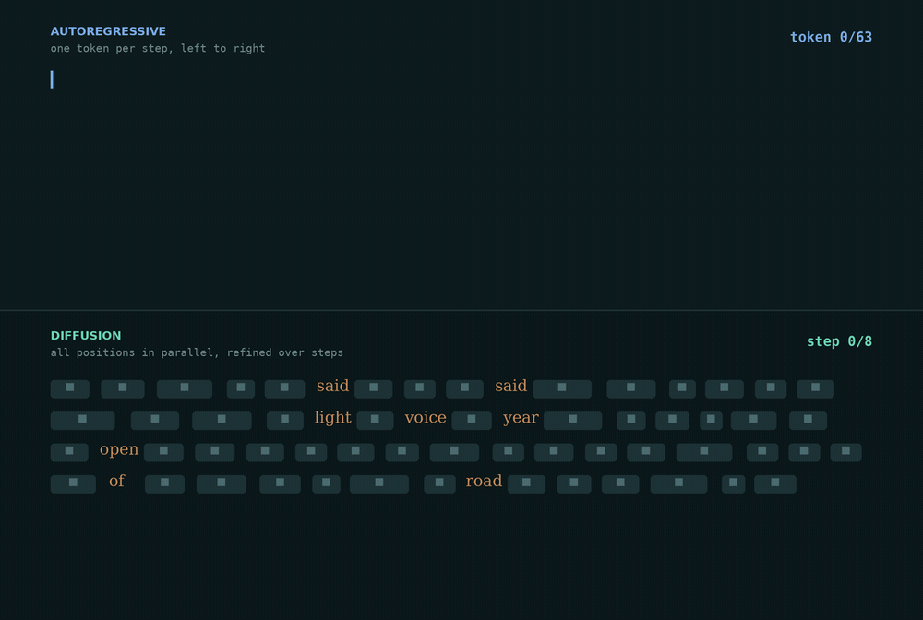Click the 'token 0/63' counter

point(831,37)
